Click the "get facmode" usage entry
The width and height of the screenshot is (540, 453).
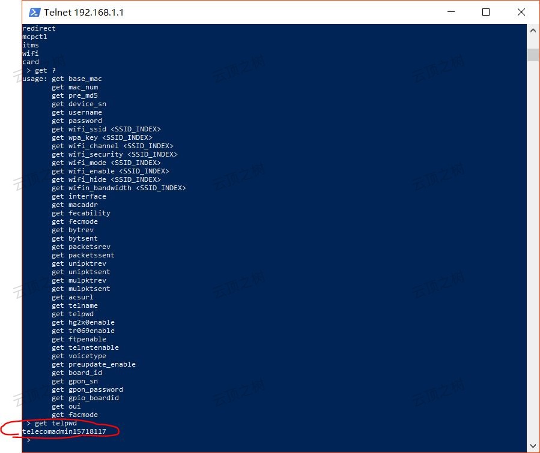(74, 415)
